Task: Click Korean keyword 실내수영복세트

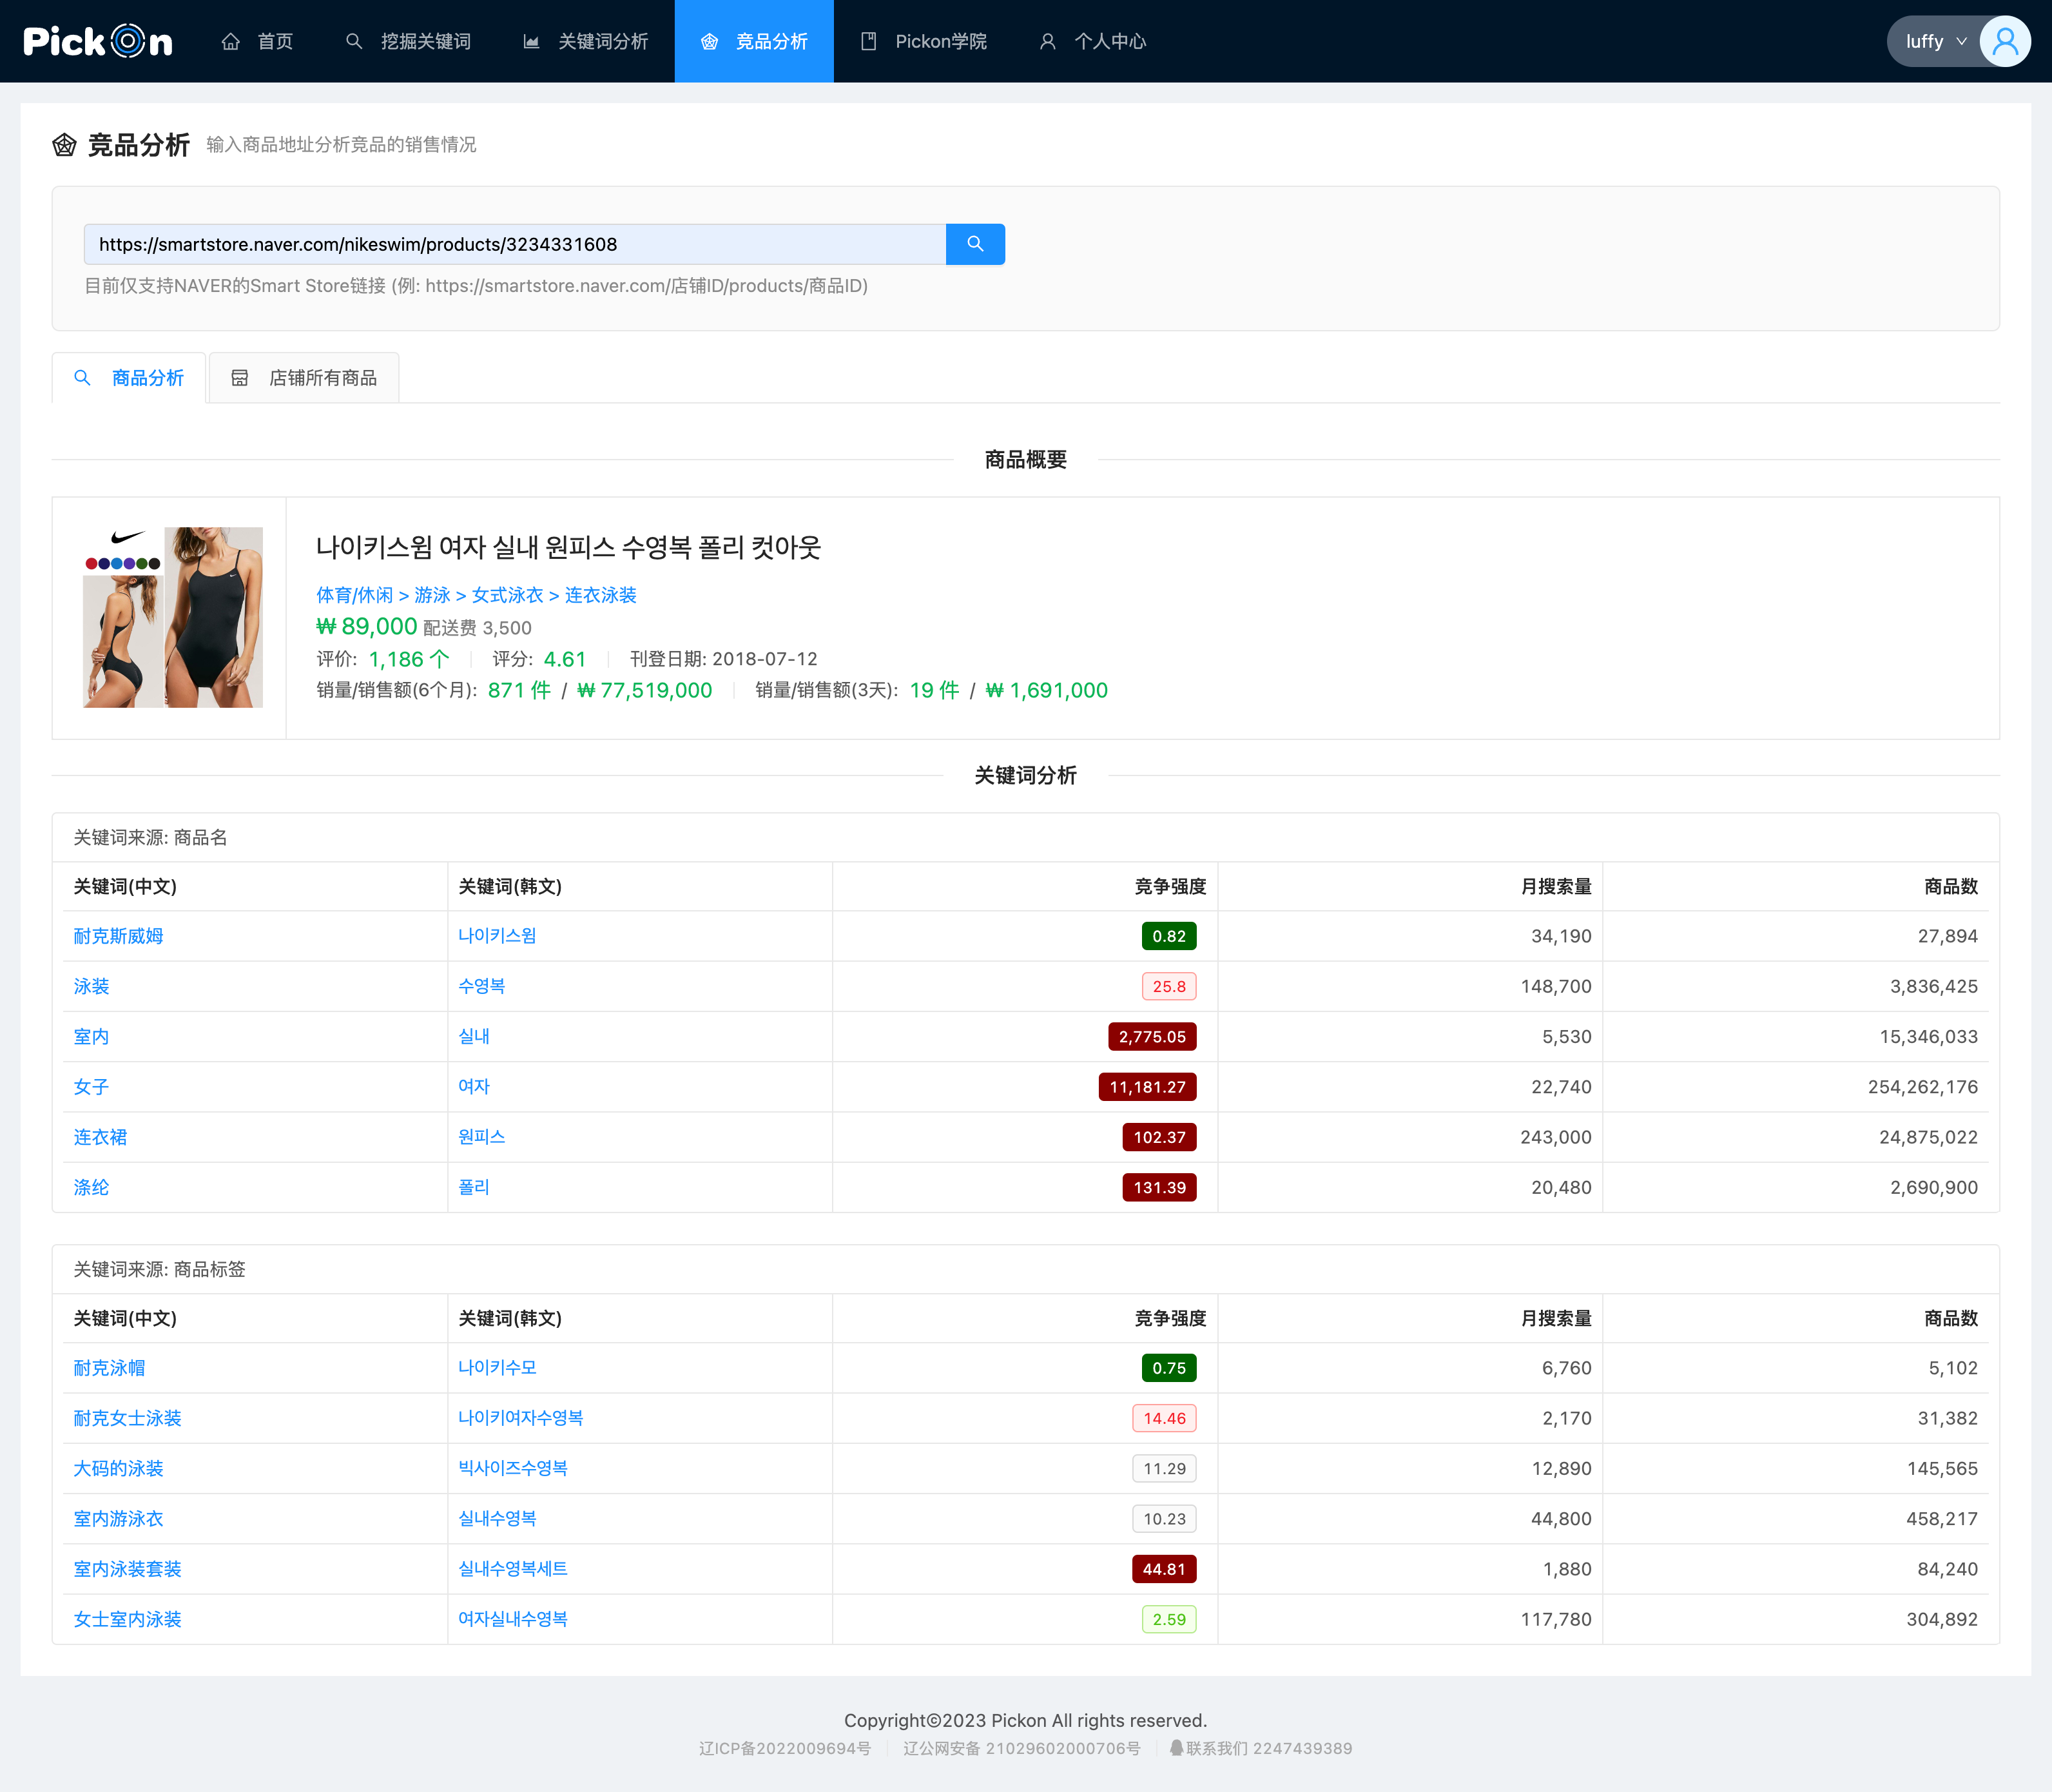Action: pyautogui.click(x=513, y=1569)
